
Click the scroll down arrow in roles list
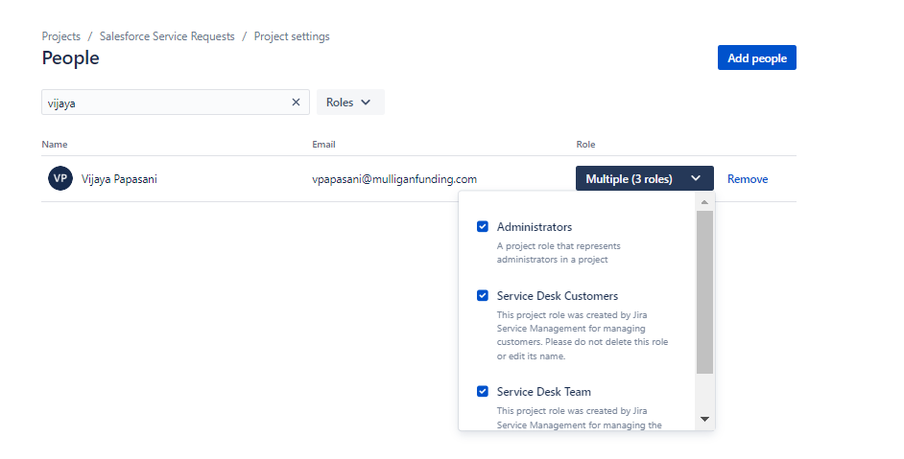(x=704, y=419)
